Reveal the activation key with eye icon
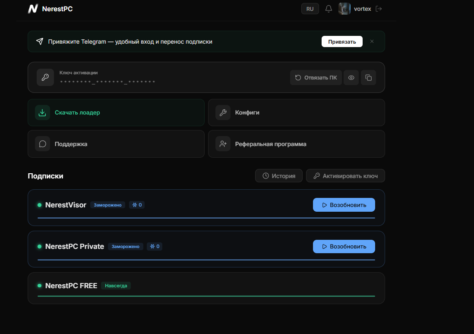Viewport: 474px width, 334px height. [x=351, y=77]
